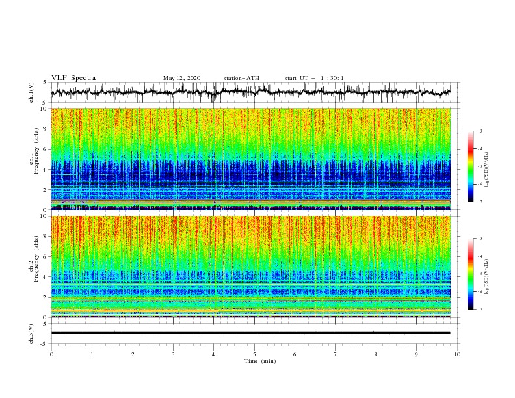
Task: Click the ch.1 PSD color bar
Action: point(470,166)
